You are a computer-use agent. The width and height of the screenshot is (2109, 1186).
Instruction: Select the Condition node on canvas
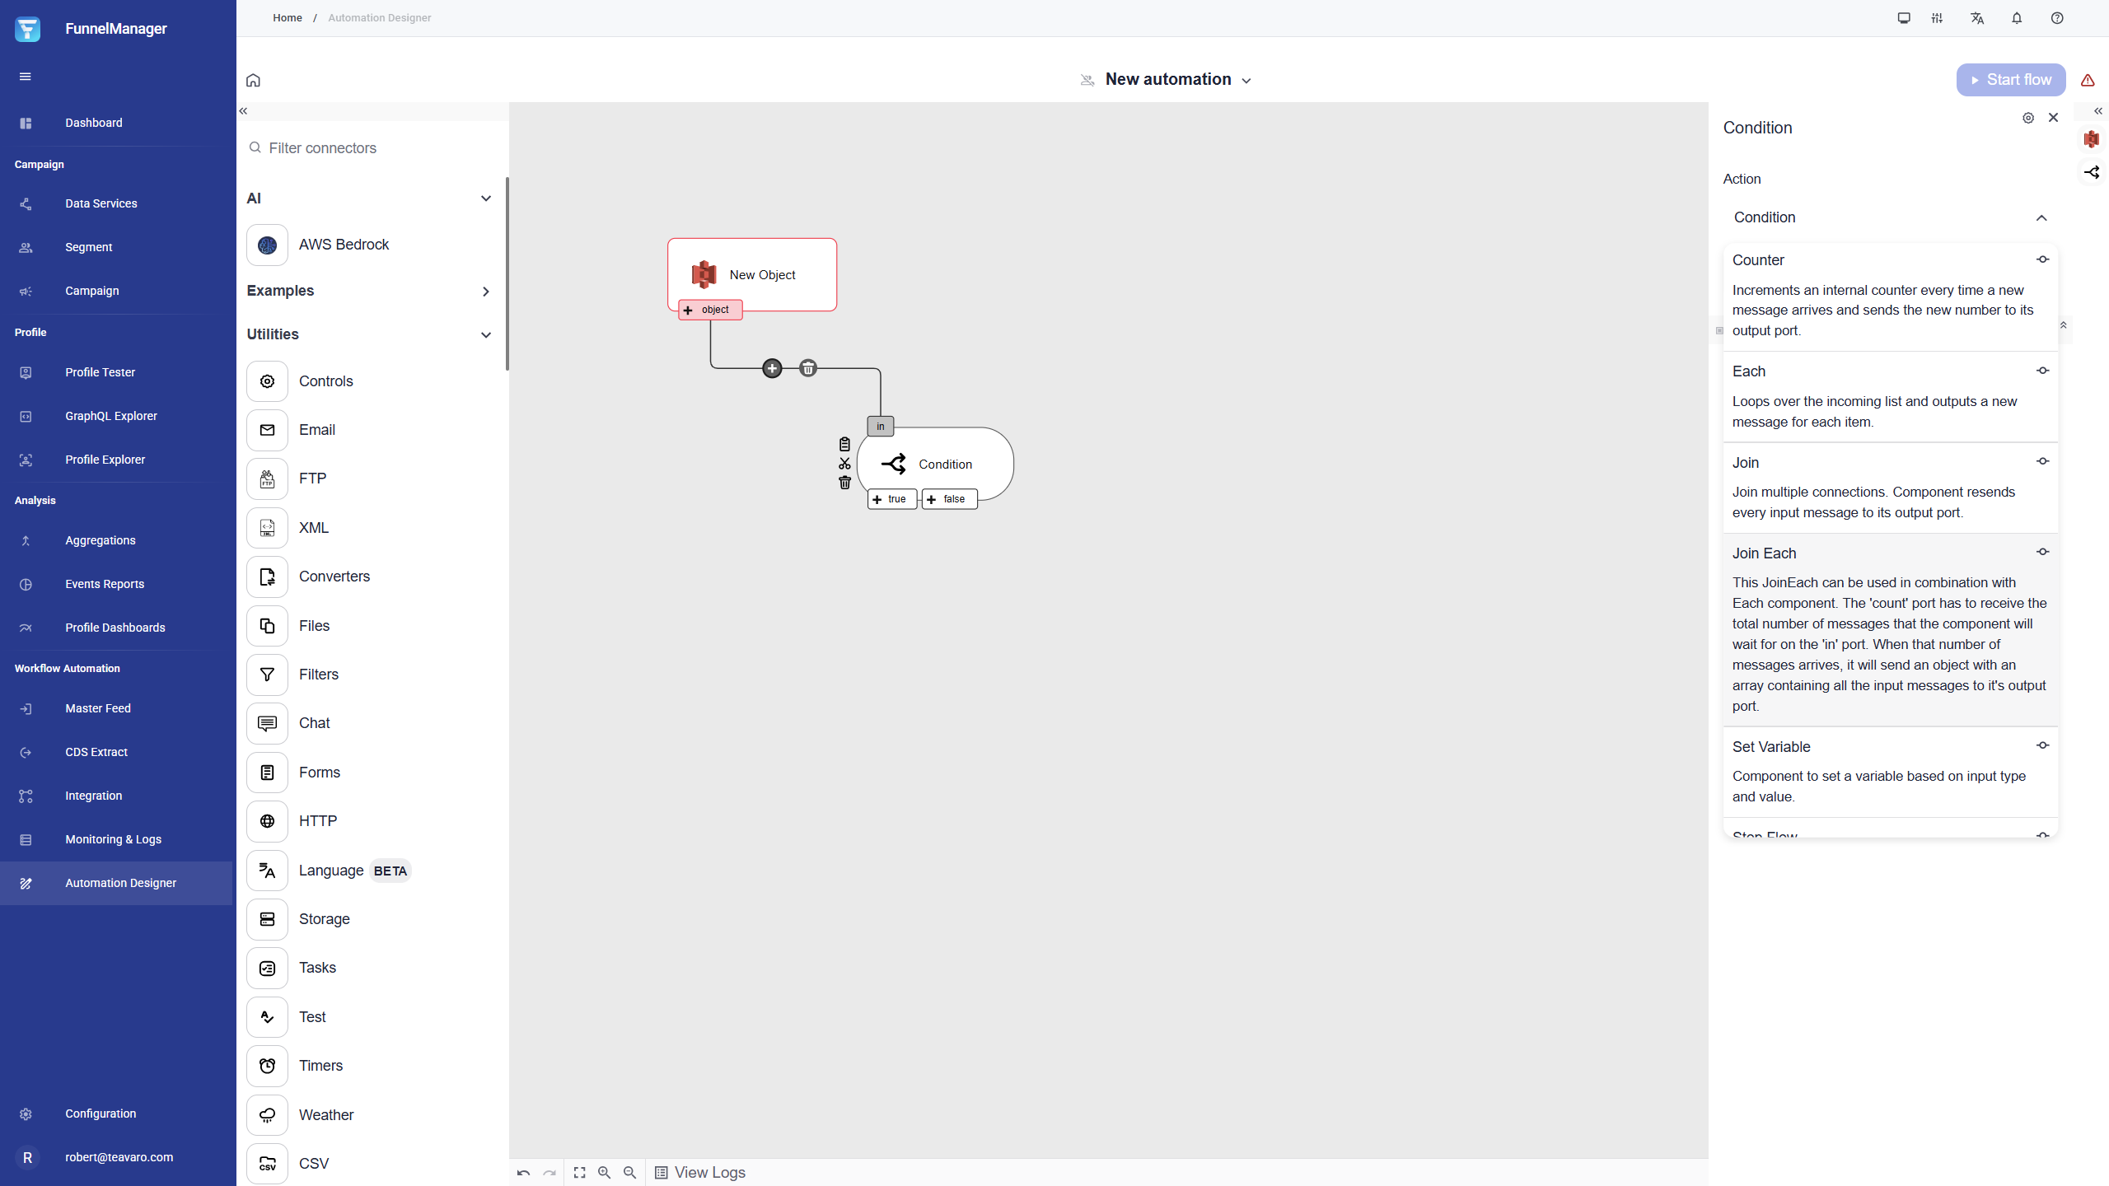click(935, 464)
